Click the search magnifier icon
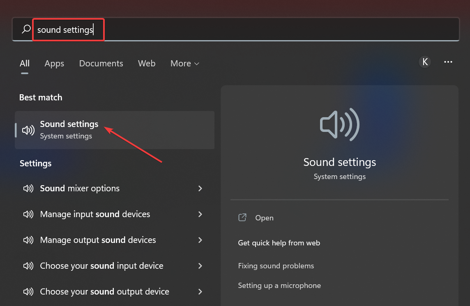The image size is (470, 306). pos(25,29)
